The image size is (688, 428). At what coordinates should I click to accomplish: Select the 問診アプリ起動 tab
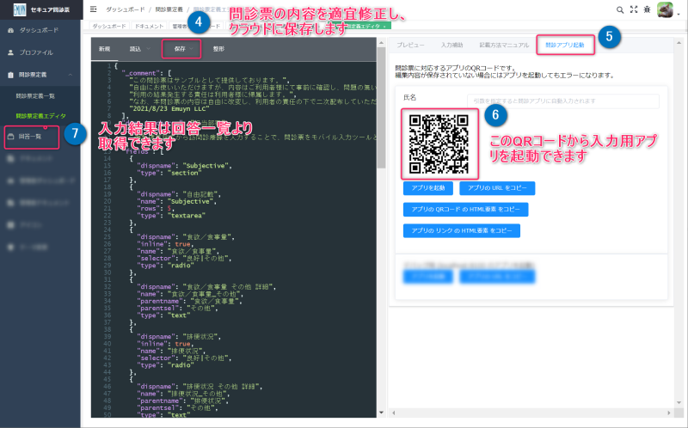[x=565, y=46]
